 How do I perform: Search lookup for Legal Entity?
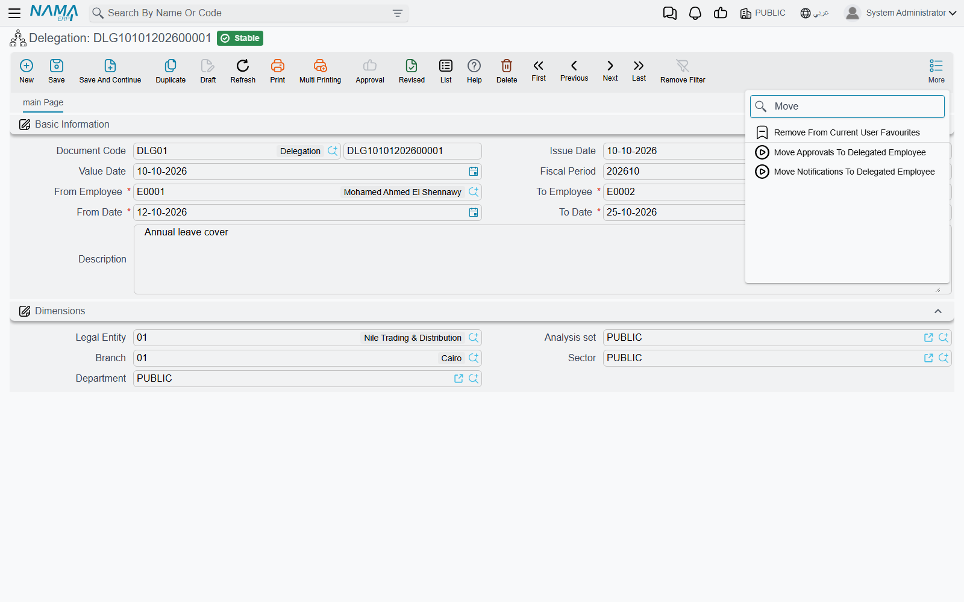click(x=474, y=338)
